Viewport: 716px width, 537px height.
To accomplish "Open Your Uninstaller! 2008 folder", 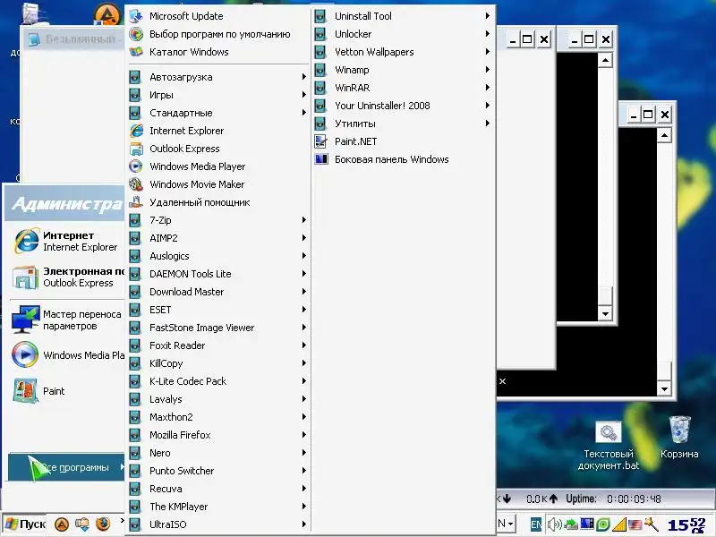I will pos(403,106).
